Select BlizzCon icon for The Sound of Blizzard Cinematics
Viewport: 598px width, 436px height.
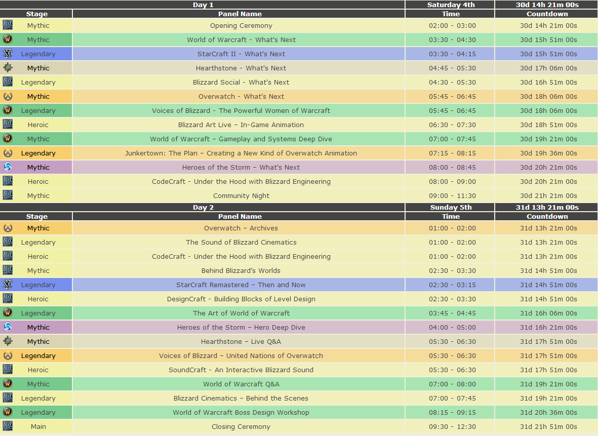coord(8,242)
